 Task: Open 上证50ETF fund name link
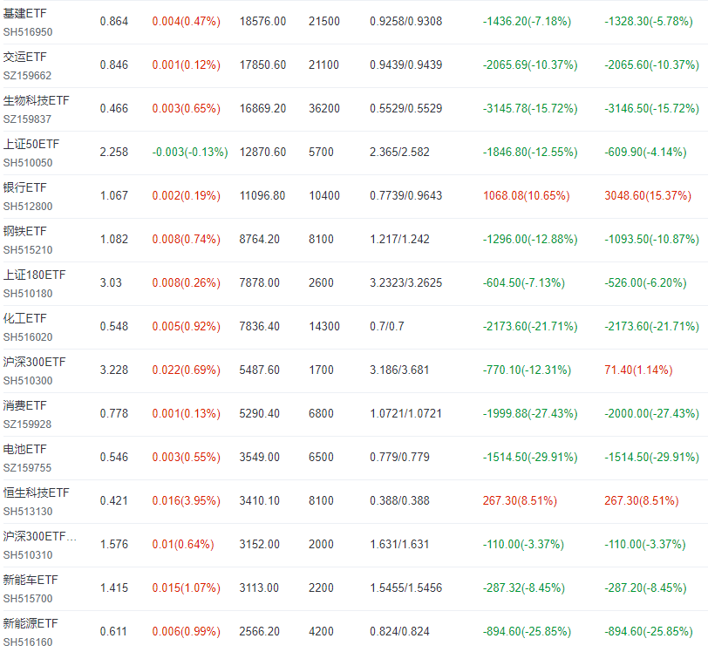[31, 144]
